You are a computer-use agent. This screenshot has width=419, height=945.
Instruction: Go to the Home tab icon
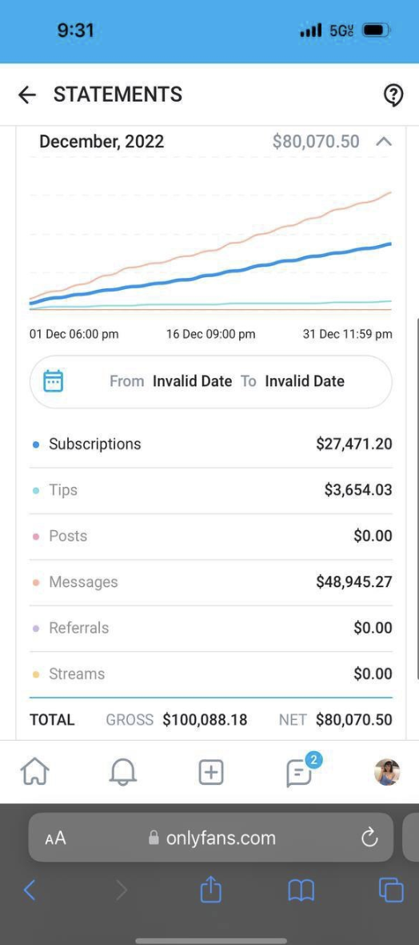click(x=35, y=771)
